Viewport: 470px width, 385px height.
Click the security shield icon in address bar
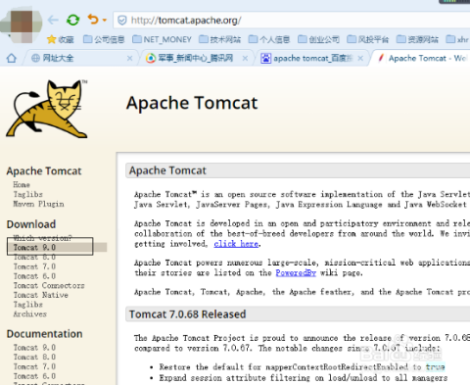click(122, 21)
